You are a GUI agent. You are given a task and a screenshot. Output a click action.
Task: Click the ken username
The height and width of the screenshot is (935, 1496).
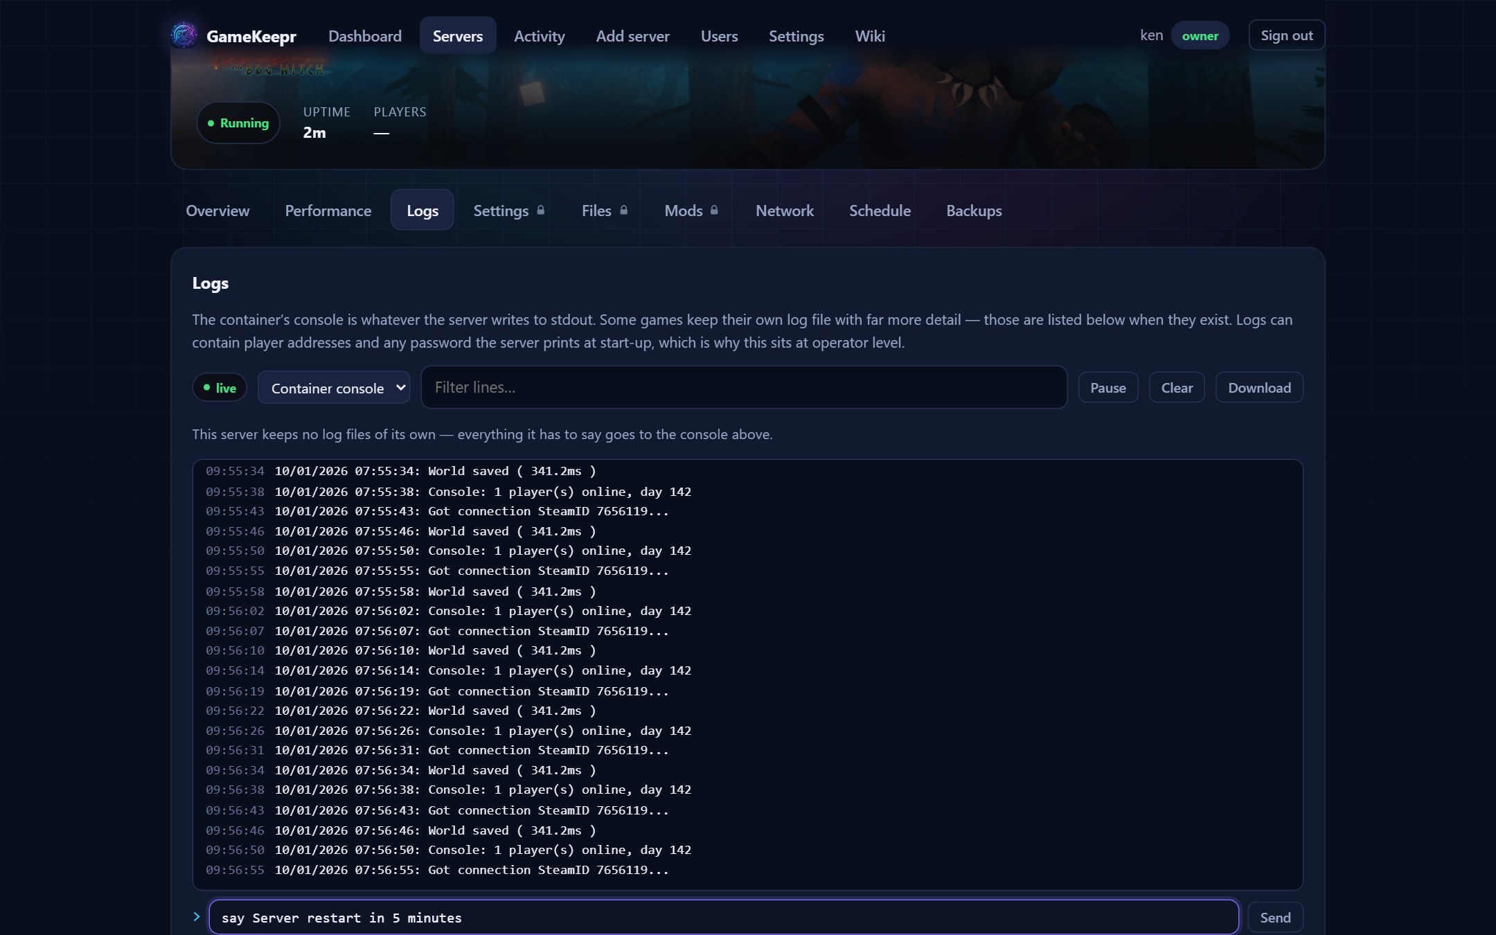1151,35
